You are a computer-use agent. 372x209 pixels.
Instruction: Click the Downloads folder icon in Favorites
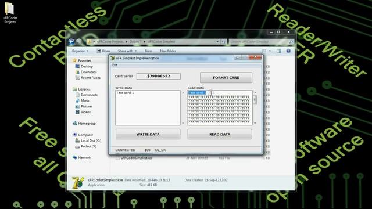point(77,72)
